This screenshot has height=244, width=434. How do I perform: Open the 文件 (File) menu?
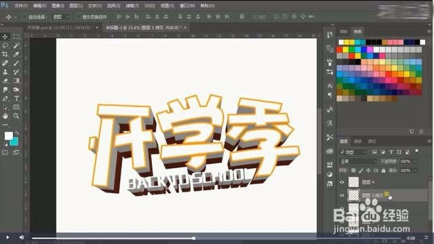click(21, 5)
